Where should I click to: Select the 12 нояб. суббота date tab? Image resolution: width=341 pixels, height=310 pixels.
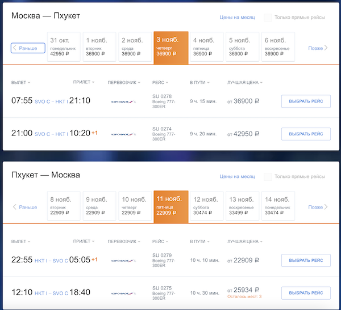(207, 205)
